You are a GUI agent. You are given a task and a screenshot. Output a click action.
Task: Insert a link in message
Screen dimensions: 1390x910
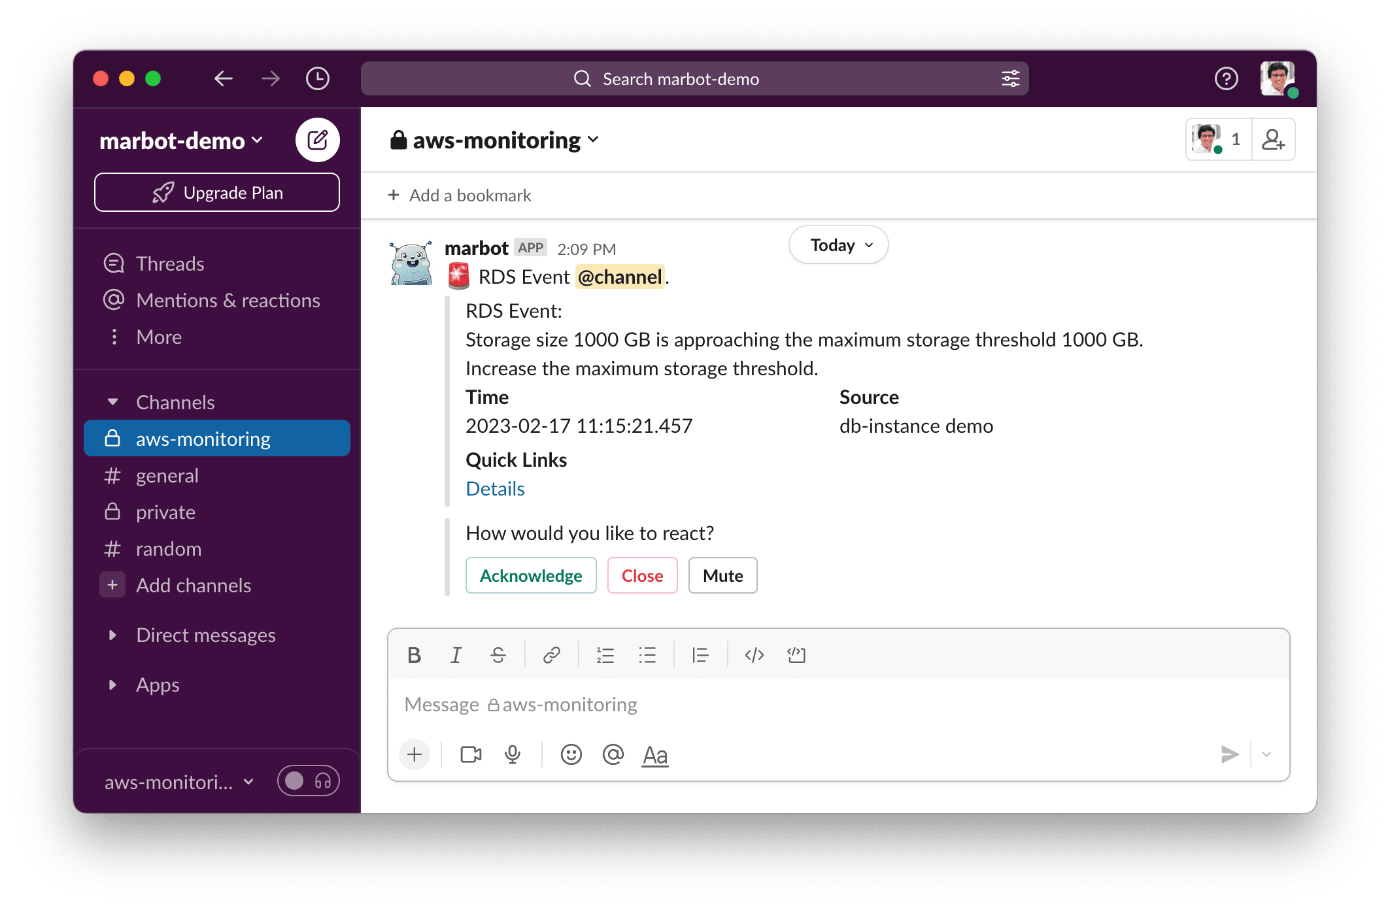(552, 655)
